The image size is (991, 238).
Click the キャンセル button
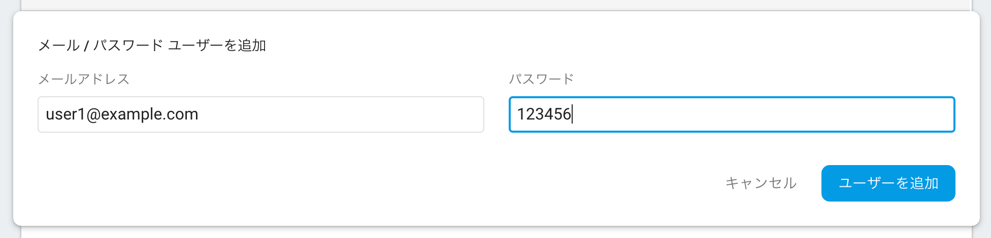point(761,183)
